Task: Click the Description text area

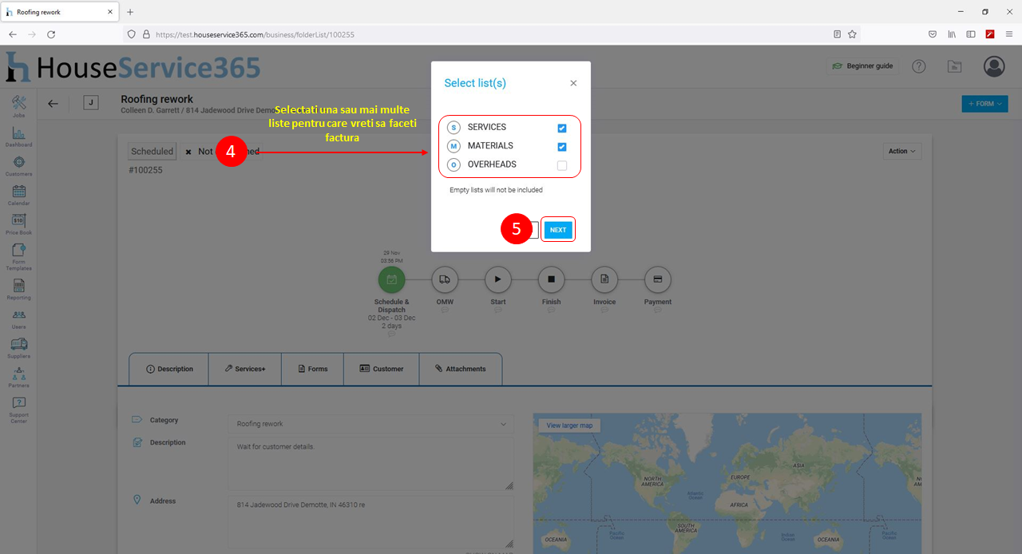Action: pos(370,464)
